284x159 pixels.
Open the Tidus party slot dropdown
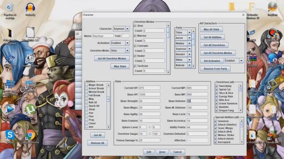[x=189, y=32]
